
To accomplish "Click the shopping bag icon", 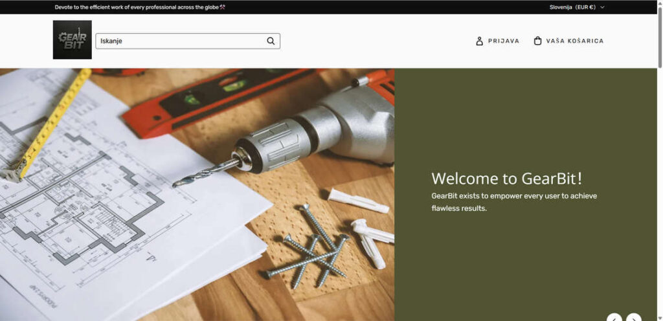I will (x=537, y=41).
